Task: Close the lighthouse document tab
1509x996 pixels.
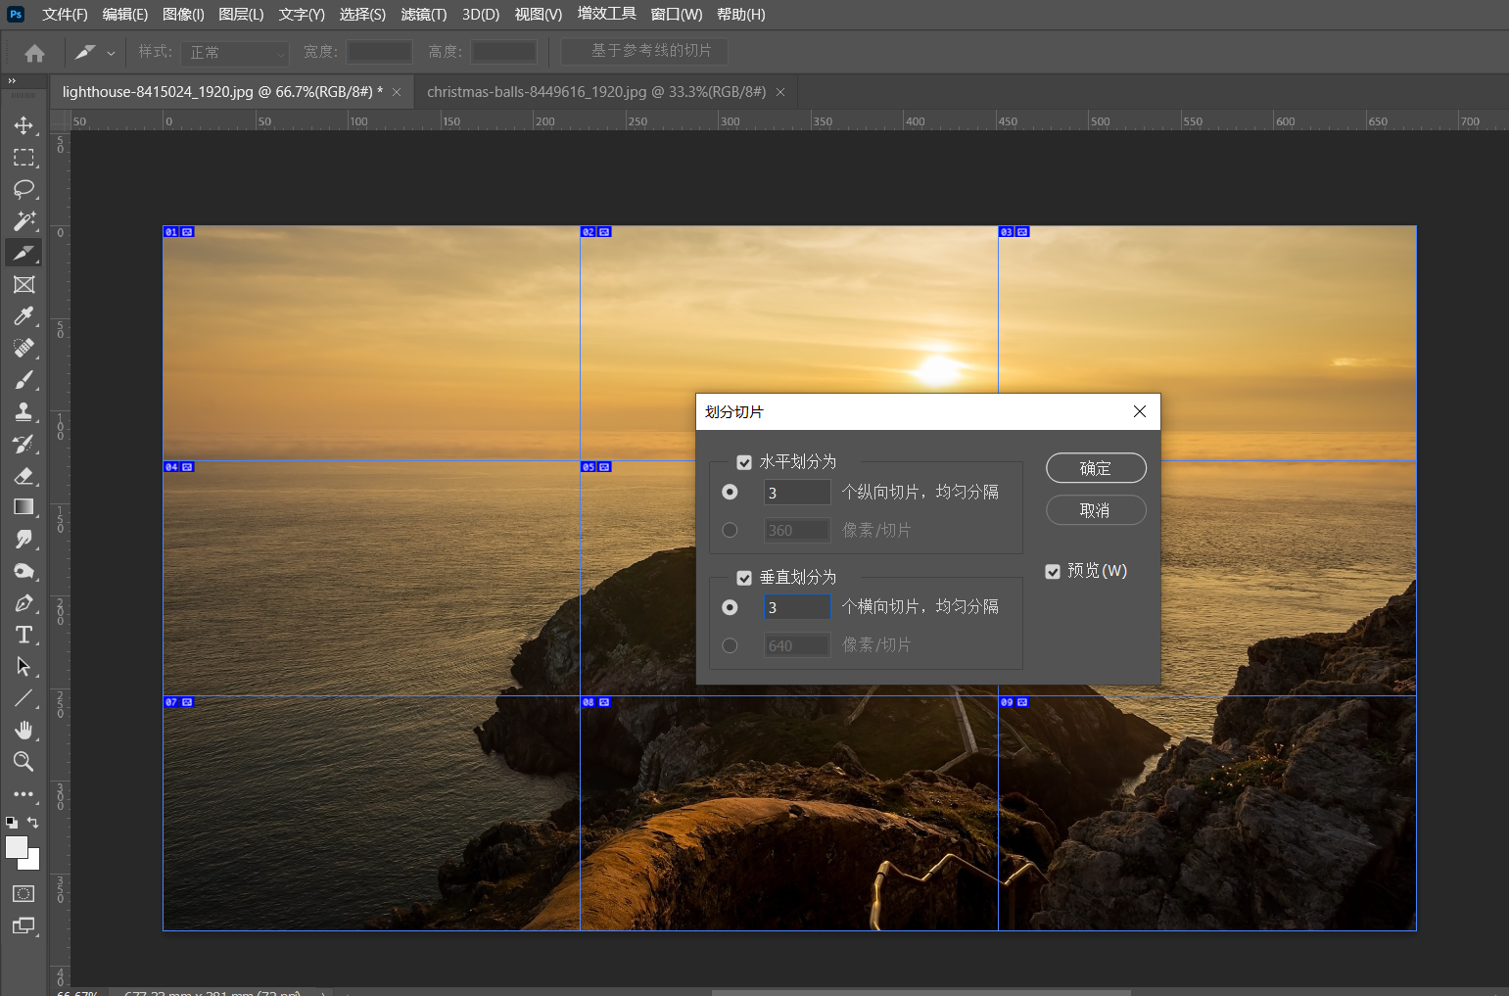Action: (397, 92)
